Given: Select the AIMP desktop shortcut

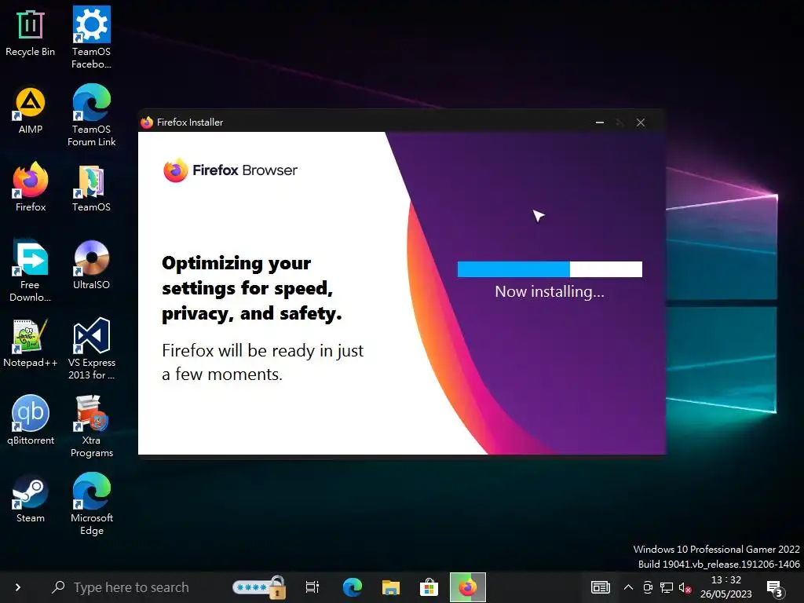Looking at the screenshot, I should click(x=31, y=110).
